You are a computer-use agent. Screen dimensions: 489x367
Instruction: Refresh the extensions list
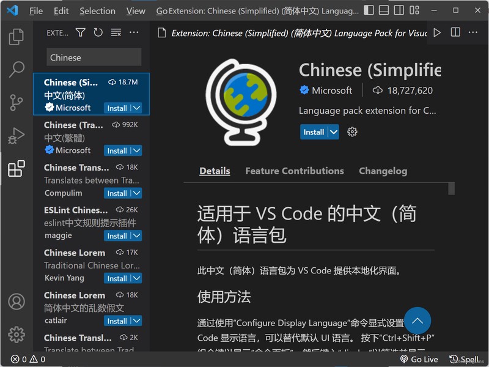98,32
